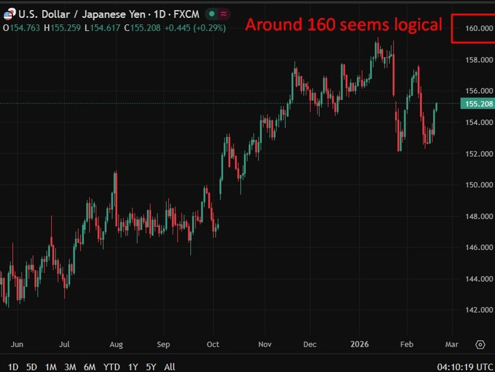Open chart settings hexagon gear icon

point(480,345)
